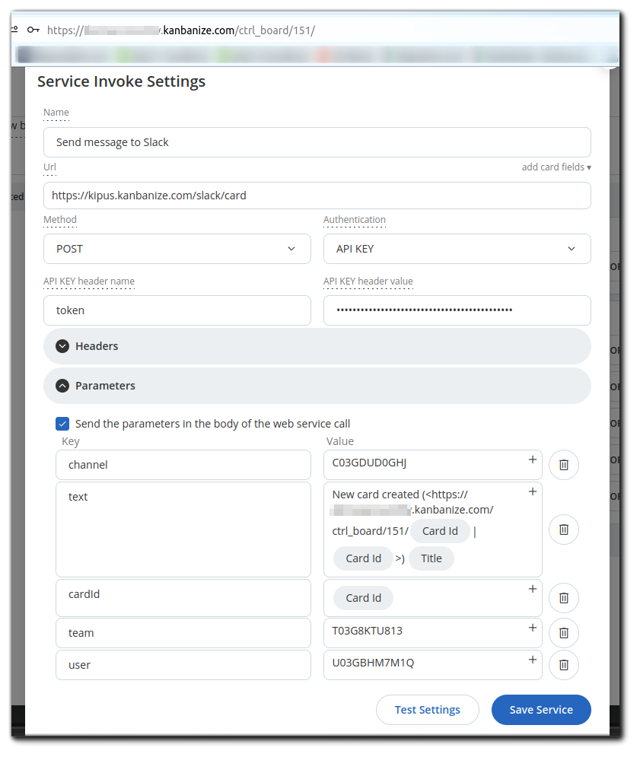Click plus icon in channel value field

[x=532, y=460]
